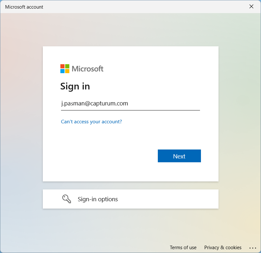Place cursor after 'capturum.com' in the email field
The height and width of the screenshot is (253, 261).
(x=128, y=103)
